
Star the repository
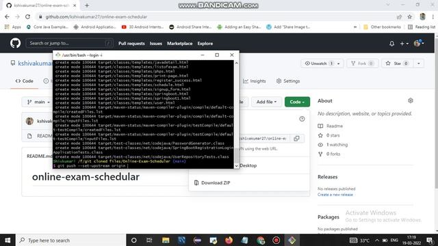397,64
